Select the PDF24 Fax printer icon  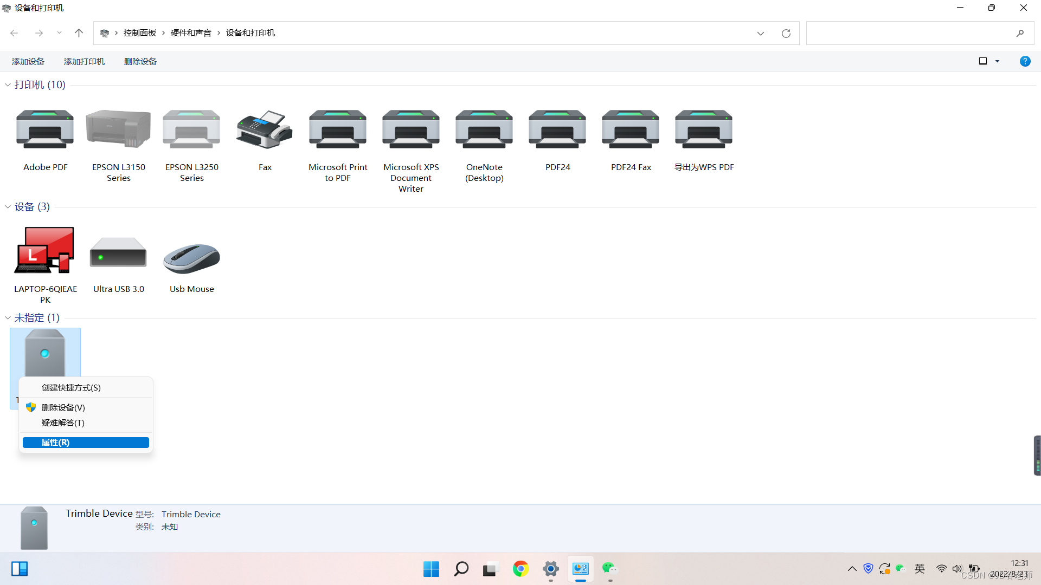coord(631,130)
